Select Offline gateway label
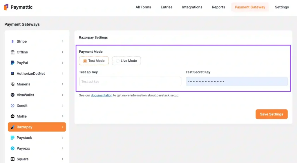This screenshot has height=163, width=297. tap(22, 52)
